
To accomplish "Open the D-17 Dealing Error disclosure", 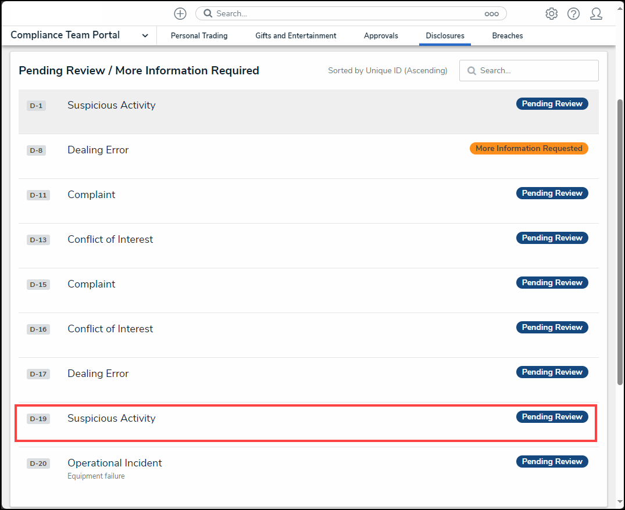I will click(98, 373).
